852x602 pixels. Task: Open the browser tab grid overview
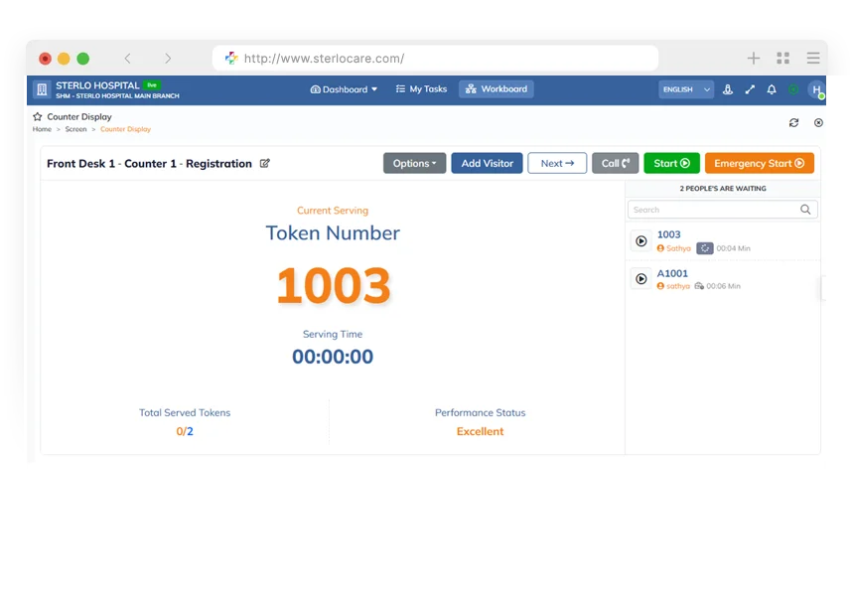pos(783,59)
